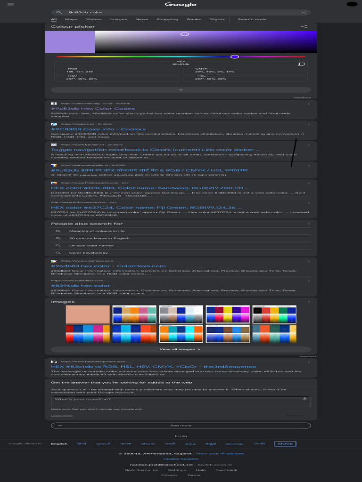Open the Toggle navigation colorbook.io link
Screen dimensions: 362x482
[156, 150]
